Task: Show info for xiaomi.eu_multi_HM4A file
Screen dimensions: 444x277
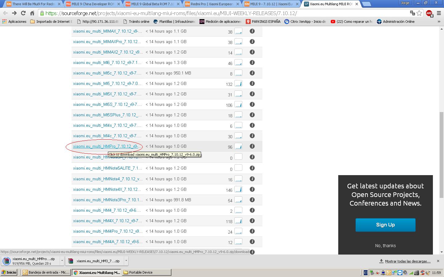Action: pos(252,242)
